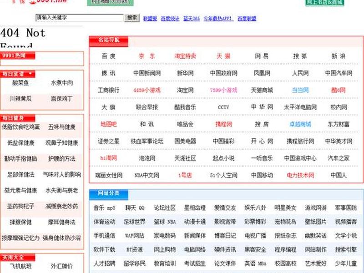This screenshot has width=364, height=273.
Task: Select the 每日菜谱 section header
Action: click(x=18, y=74)
